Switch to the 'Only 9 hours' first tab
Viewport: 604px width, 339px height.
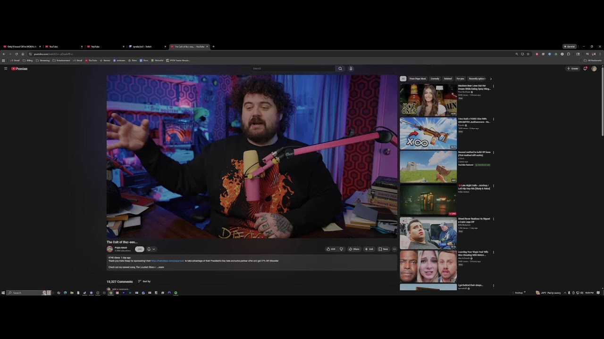21,47
